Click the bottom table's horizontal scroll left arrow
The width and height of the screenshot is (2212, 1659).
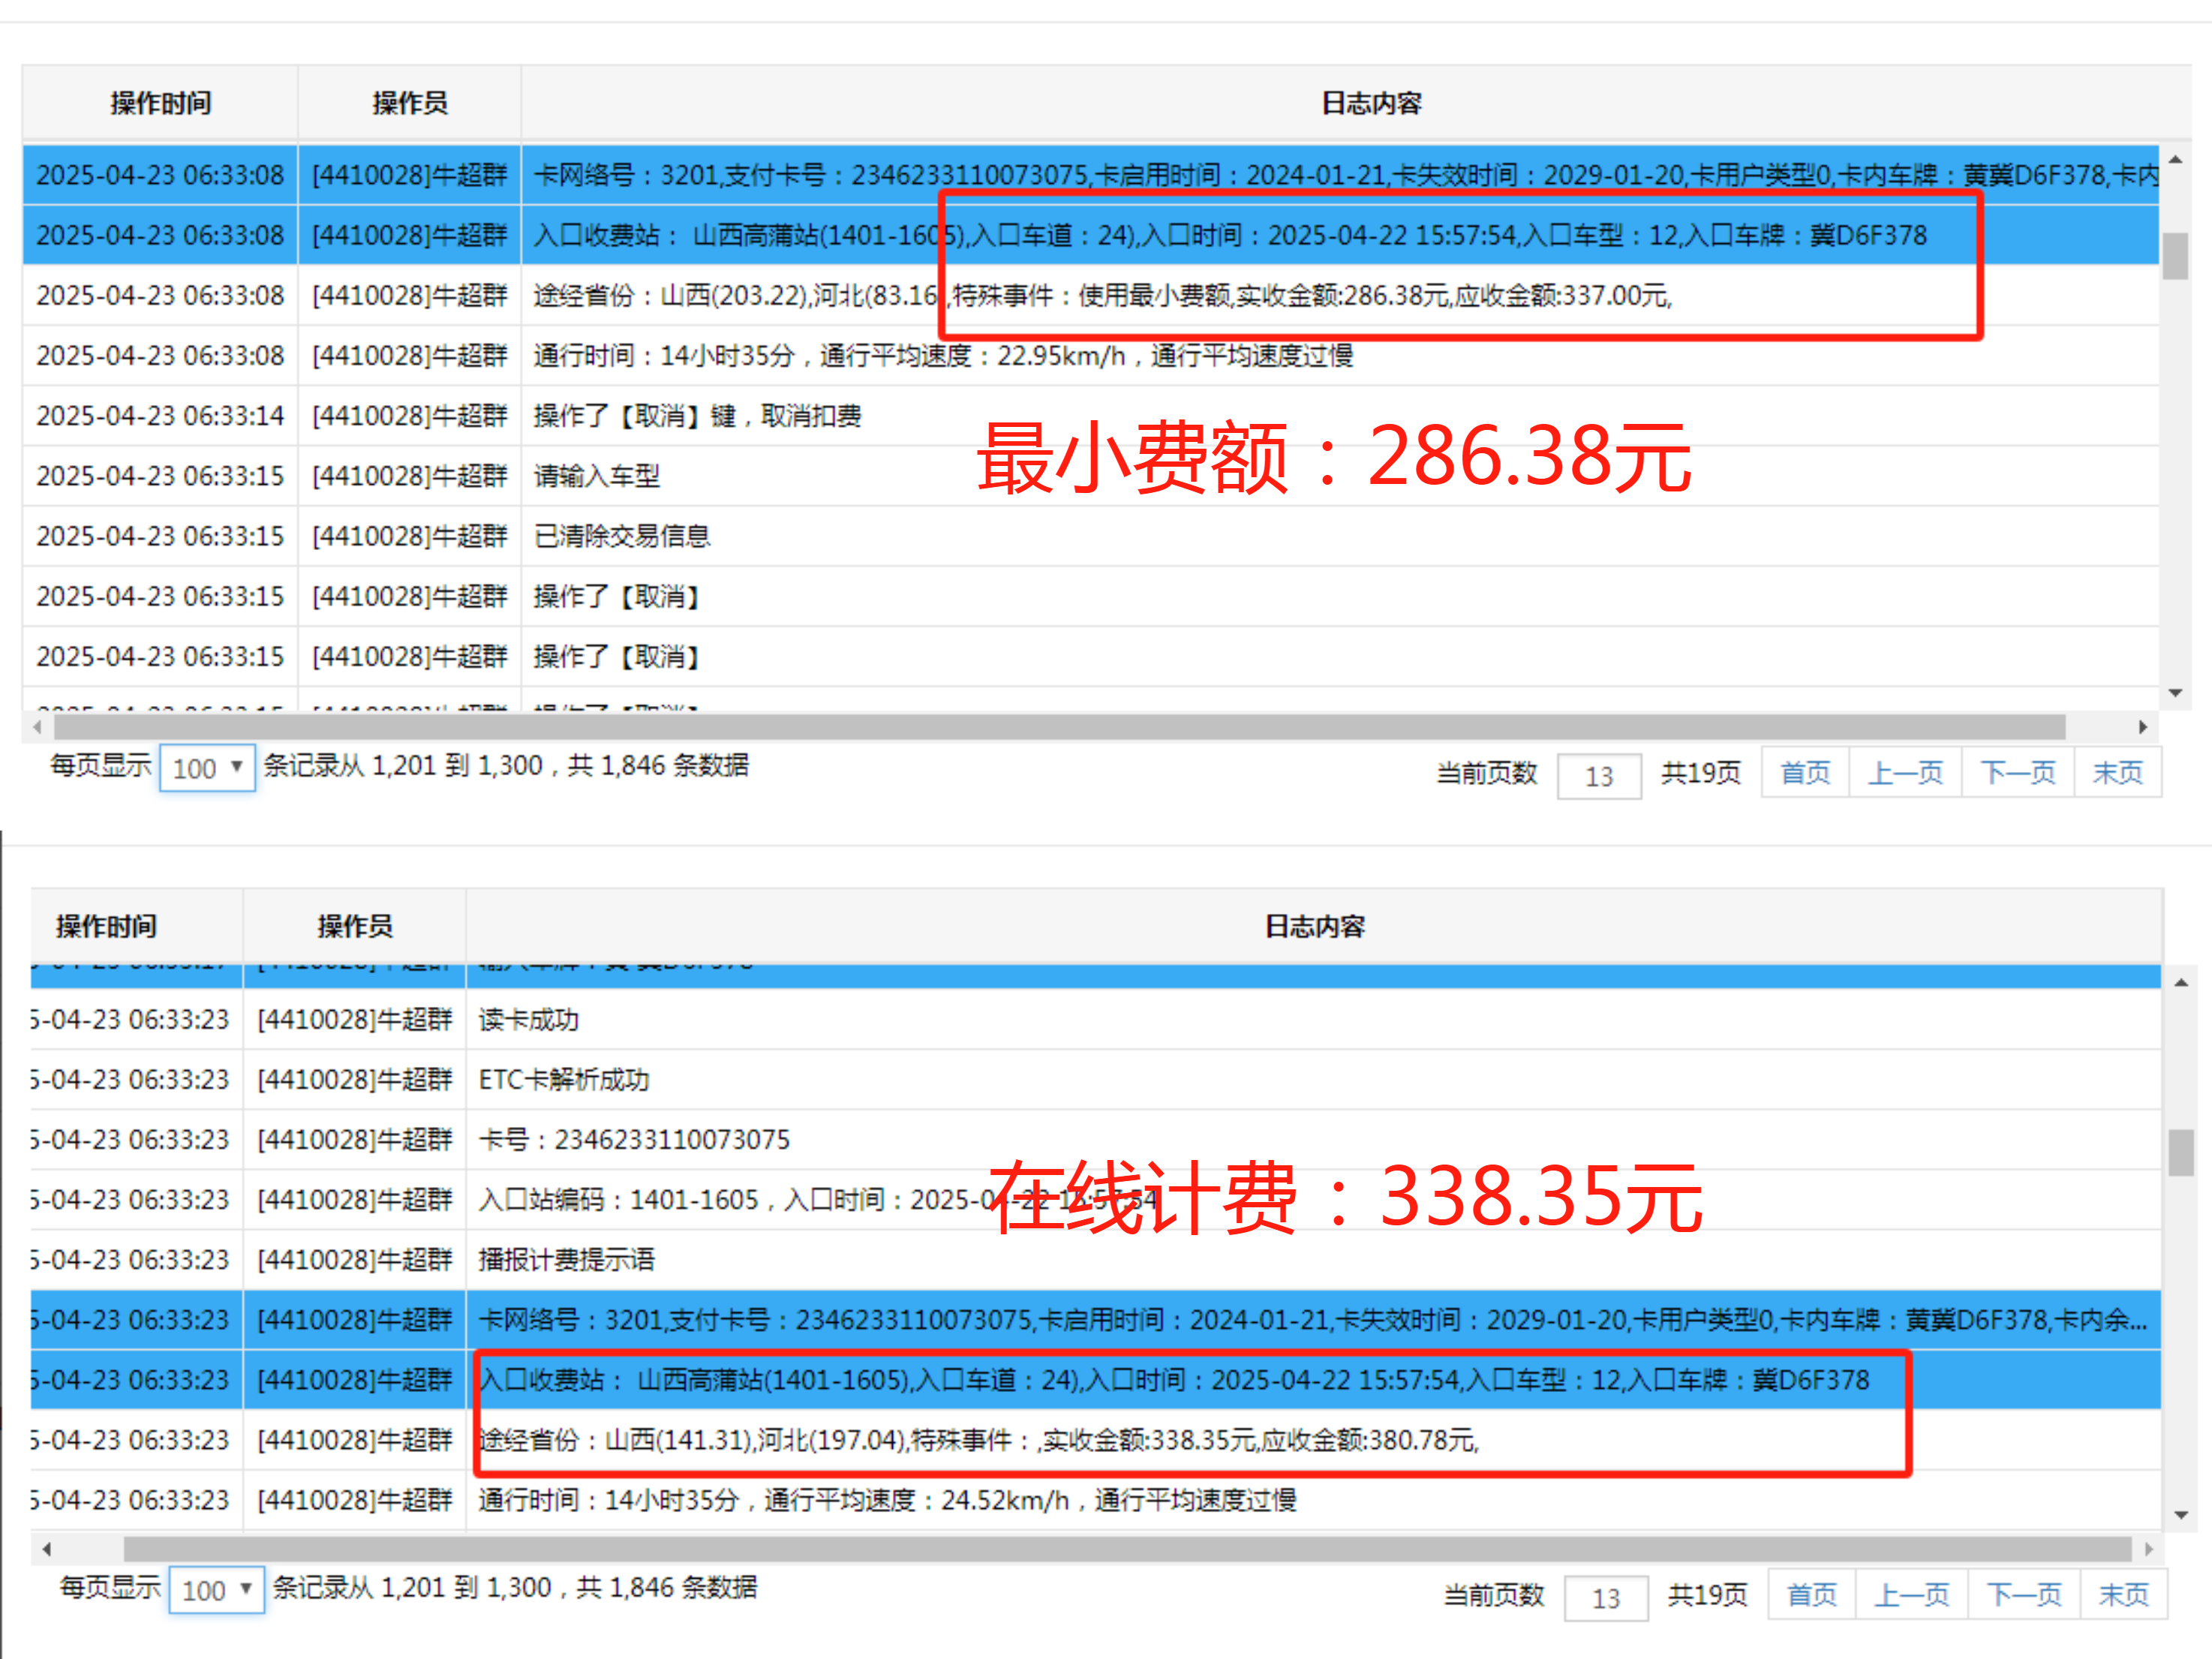point(46,1549)
